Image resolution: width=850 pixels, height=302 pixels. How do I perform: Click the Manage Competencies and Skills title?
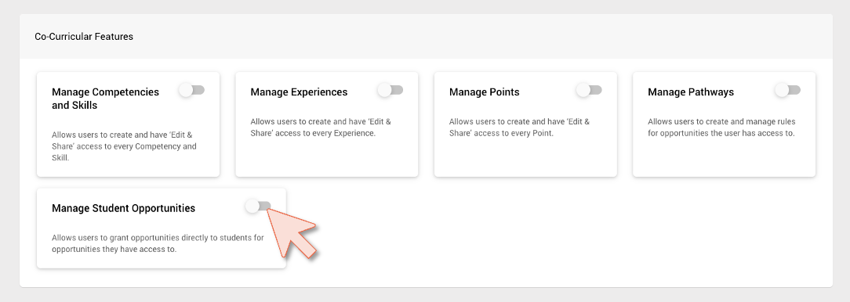(x=106, y=99)
